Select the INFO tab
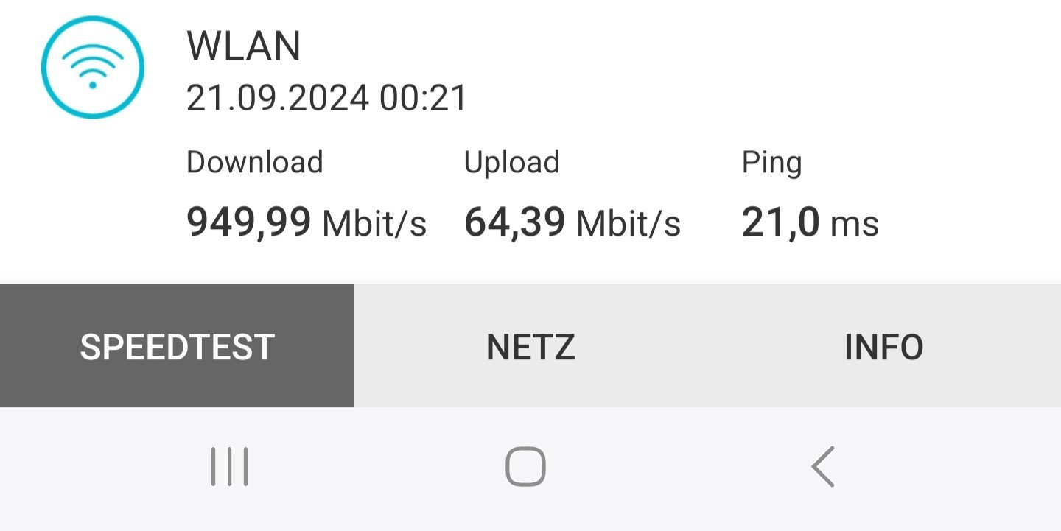Image resolution: width=1061 pixels, height=531 pixels. click(883, 346)
